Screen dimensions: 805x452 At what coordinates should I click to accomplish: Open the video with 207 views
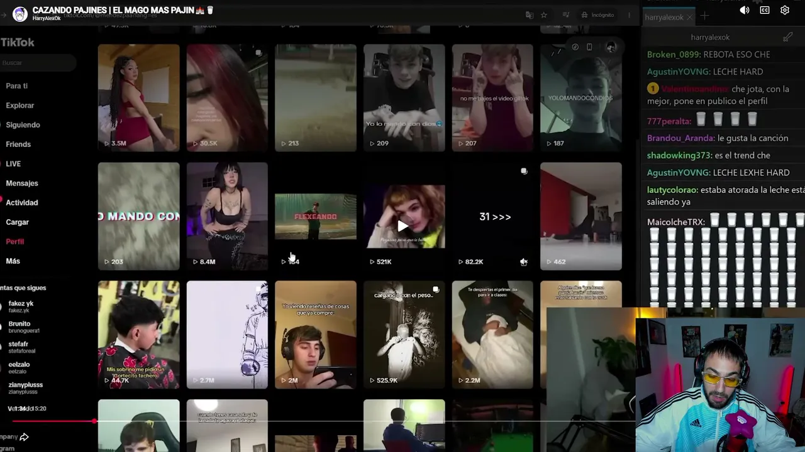492,98
